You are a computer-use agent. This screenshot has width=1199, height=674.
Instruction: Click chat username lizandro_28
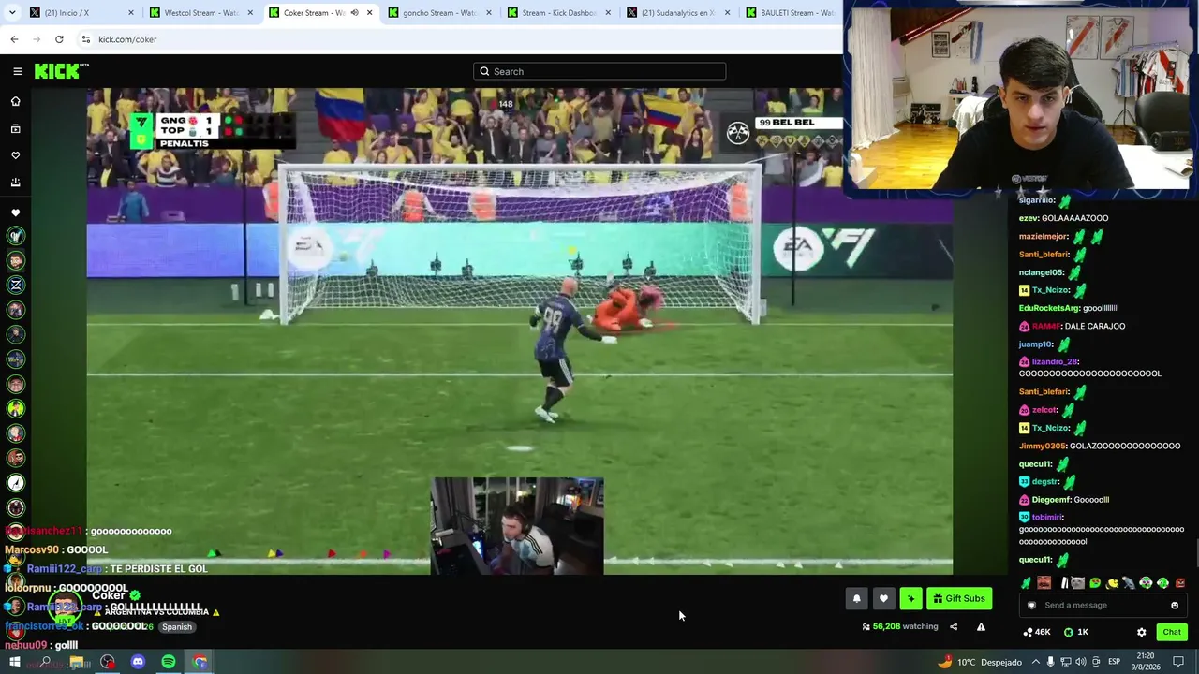pyautogui.click(x=1055, y=362)
